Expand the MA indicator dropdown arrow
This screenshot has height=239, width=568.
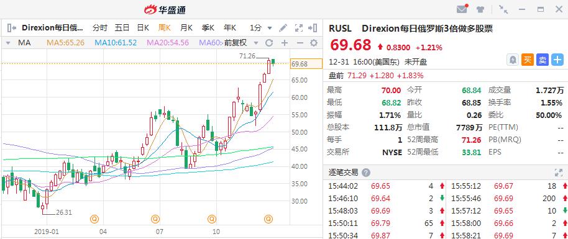click(x=9, y=43)
